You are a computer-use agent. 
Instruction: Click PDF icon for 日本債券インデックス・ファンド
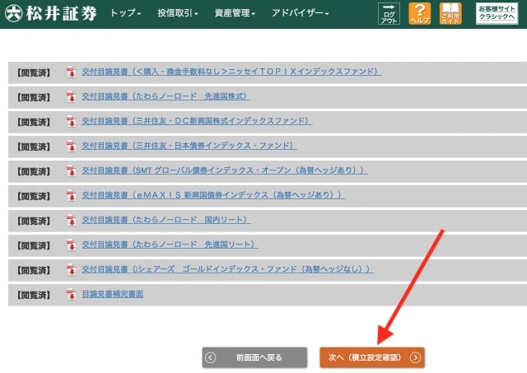[x=71, y=147]
